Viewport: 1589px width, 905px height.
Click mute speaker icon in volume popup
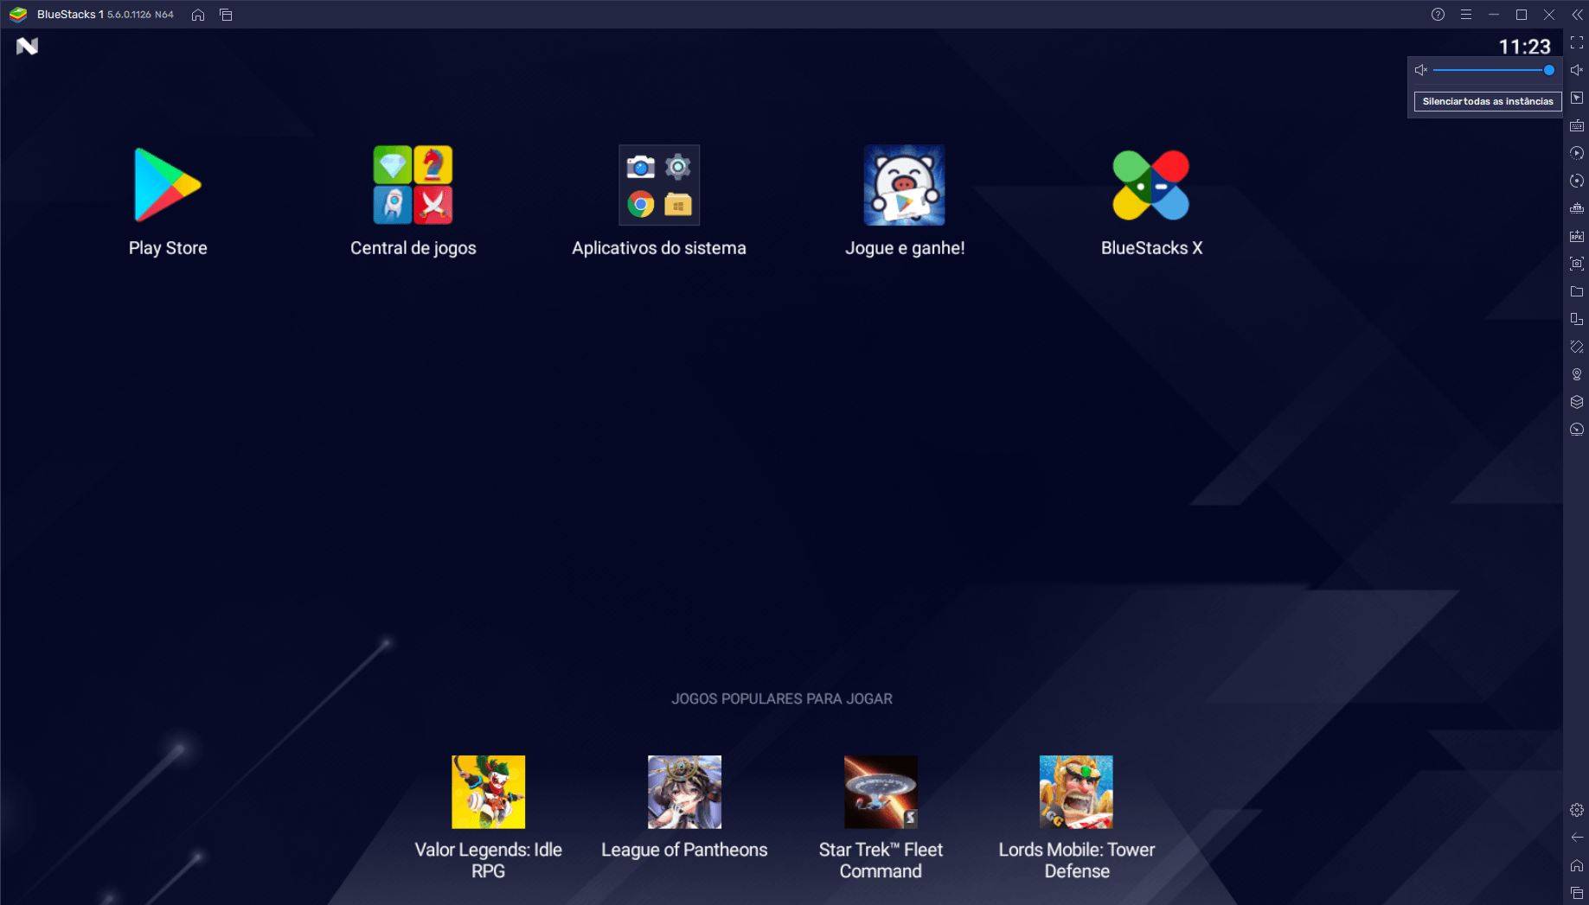coord(1420,70)
